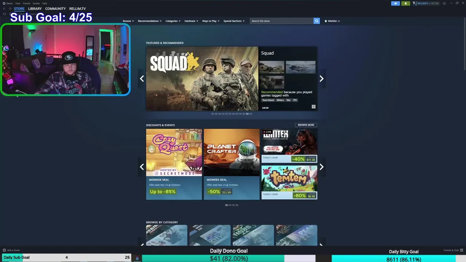Screen dimensions: 466x262
Task: Open the Help menu
Action: point(44,3)
